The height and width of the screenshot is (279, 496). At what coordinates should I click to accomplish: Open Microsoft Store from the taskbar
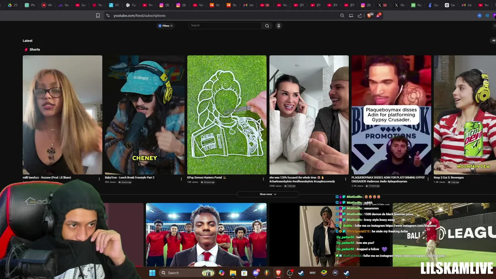[244, 273]
